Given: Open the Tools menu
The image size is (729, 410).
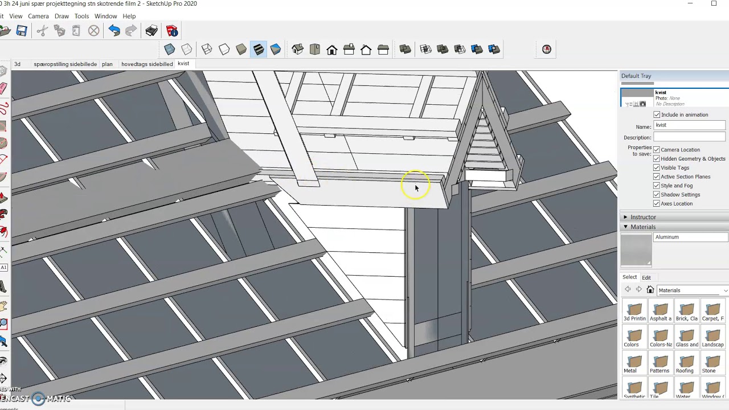Looking at the screenshot, I should pyautogui.click(x=81, y=16).
